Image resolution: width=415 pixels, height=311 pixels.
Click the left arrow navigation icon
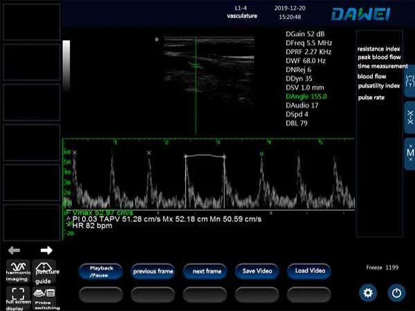pos(15,250)
